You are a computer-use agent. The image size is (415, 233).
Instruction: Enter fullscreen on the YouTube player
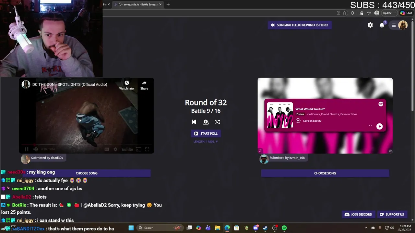(x=147, y=149)
